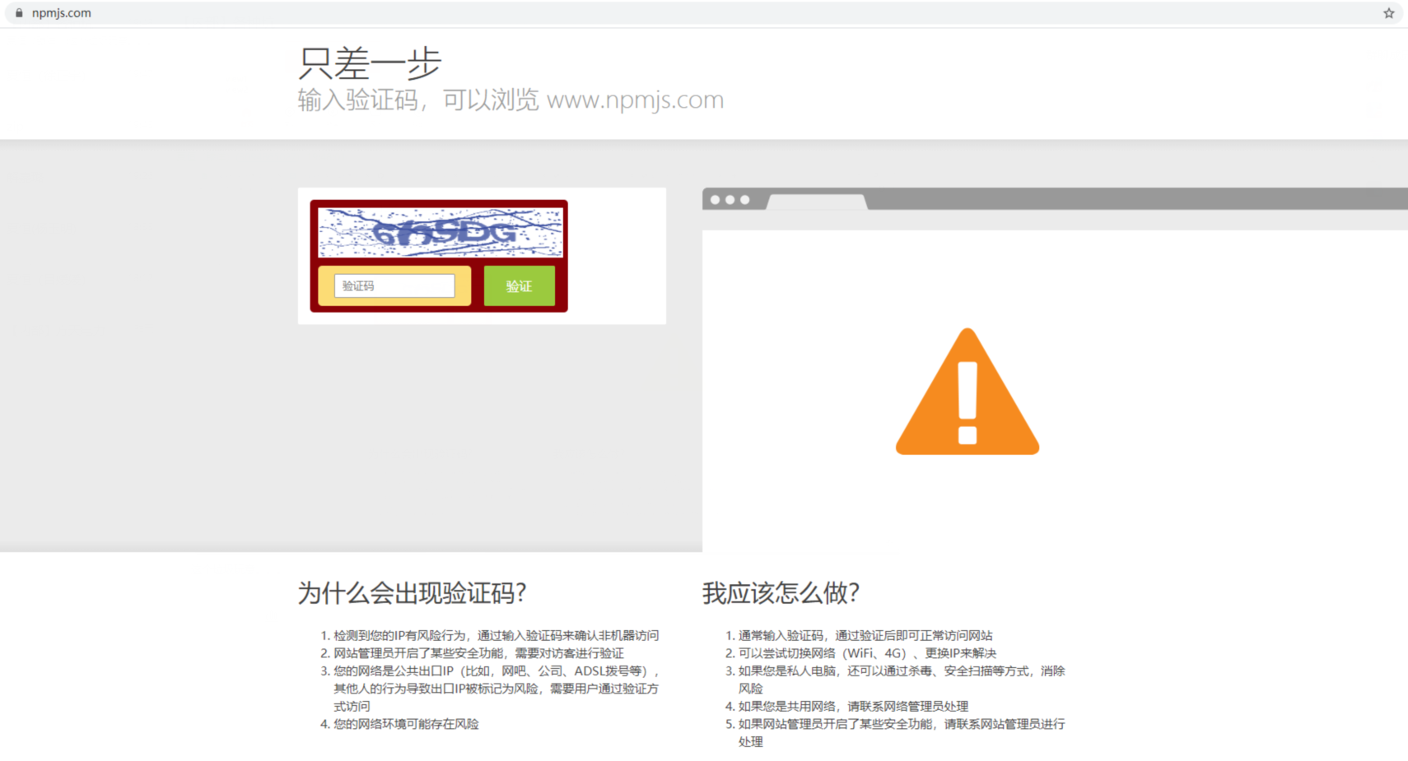Viewport: 1408px width, 761px height.
Task: Click the WiFi、4G network switching tip
Action: pos(861,652)
